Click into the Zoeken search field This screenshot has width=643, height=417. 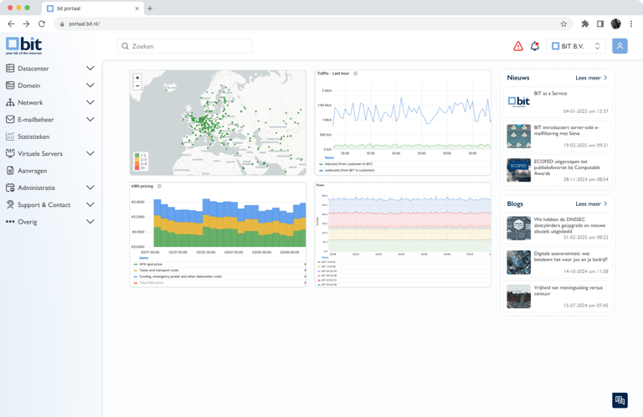[184, 46]
